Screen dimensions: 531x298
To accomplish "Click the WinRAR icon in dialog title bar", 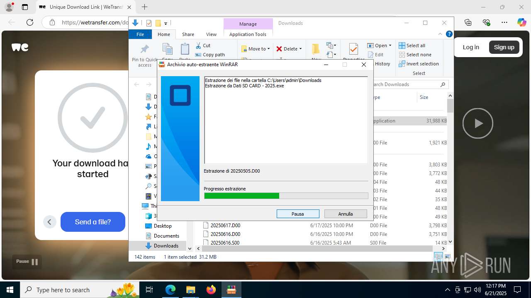I will (162, 65).
